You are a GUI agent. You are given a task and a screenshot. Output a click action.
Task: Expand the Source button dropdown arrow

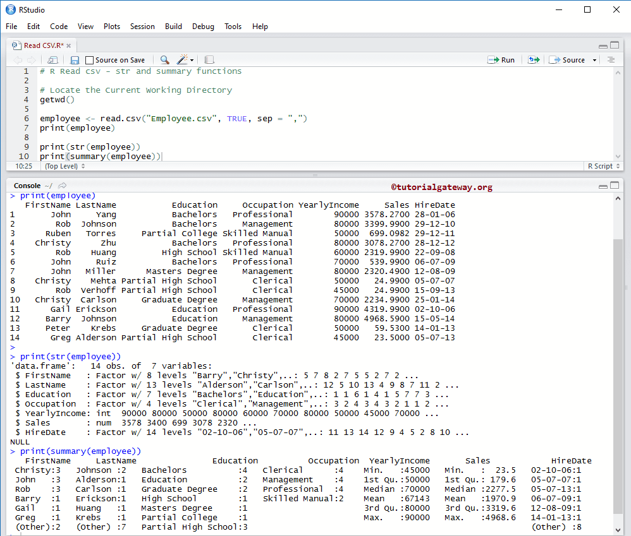[x=594, y=60]
